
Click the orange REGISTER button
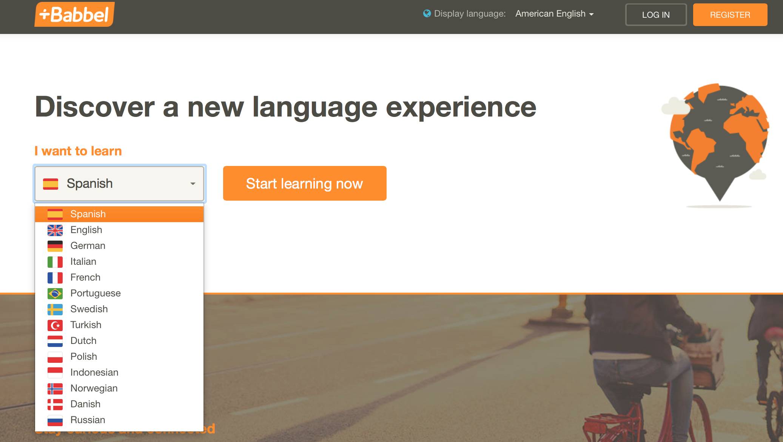730,15
